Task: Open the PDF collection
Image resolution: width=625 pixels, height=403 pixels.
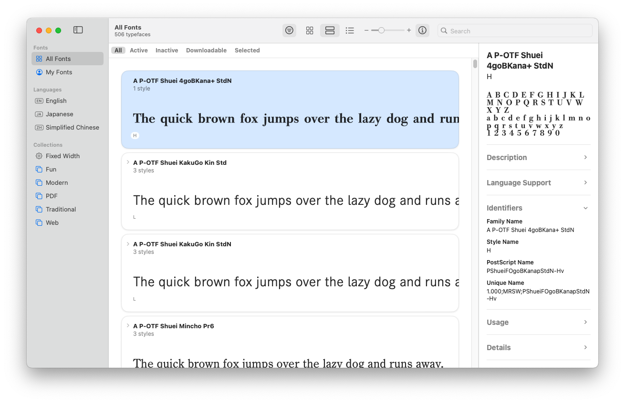Action: [67, 196]
